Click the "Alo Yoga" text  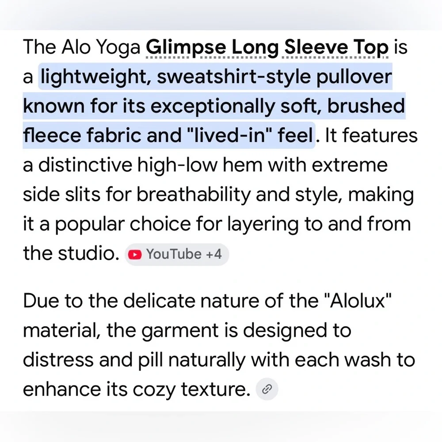point(101,47)
